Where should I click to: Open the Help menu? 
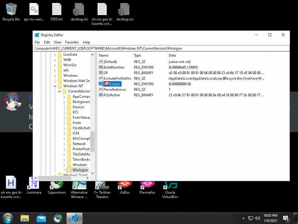(x=86, y=42)
